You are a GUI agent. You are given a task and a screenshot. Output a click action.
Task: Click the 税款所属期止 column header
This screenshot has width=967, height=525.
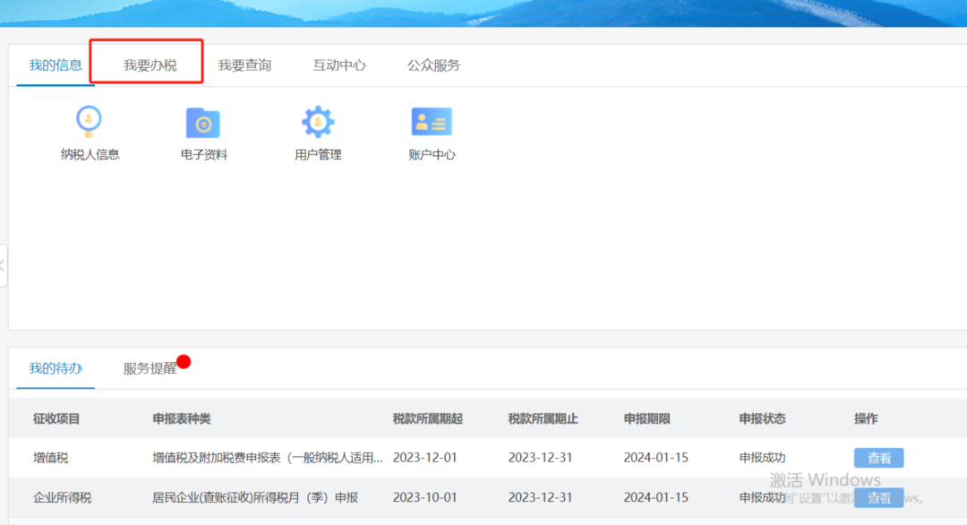click(543, 419)
